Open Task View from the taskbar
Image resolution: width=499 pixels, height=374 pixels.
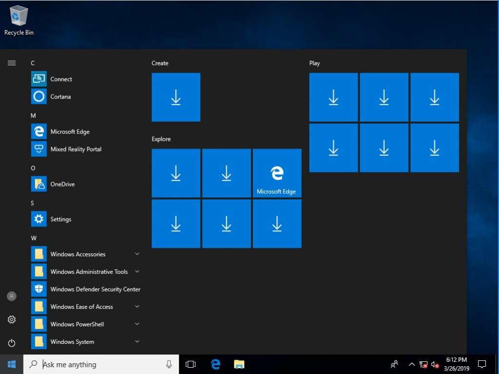pyautogui.click(x=191, y=364)
